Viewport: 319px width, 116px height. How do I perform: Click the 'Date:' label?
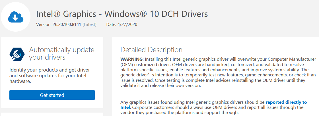111,25
